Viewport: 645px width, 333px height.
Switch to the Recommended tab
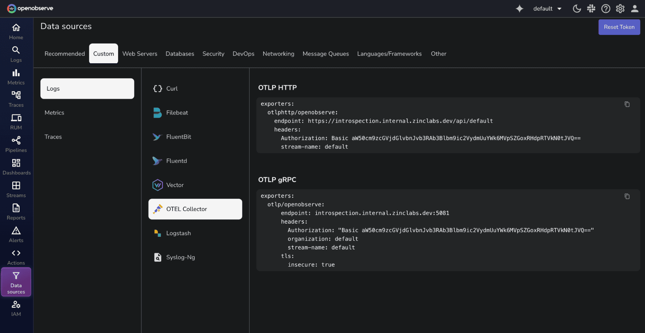click(65, 54)
